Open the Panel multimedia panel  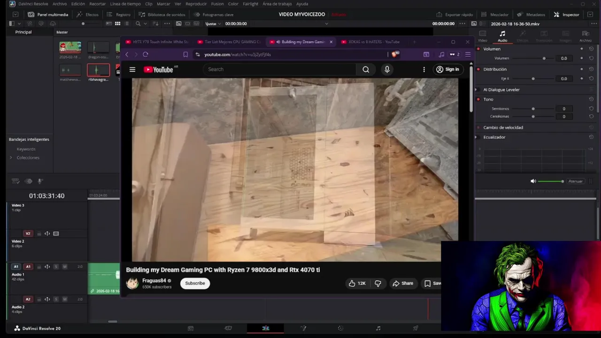click(48, 15)
